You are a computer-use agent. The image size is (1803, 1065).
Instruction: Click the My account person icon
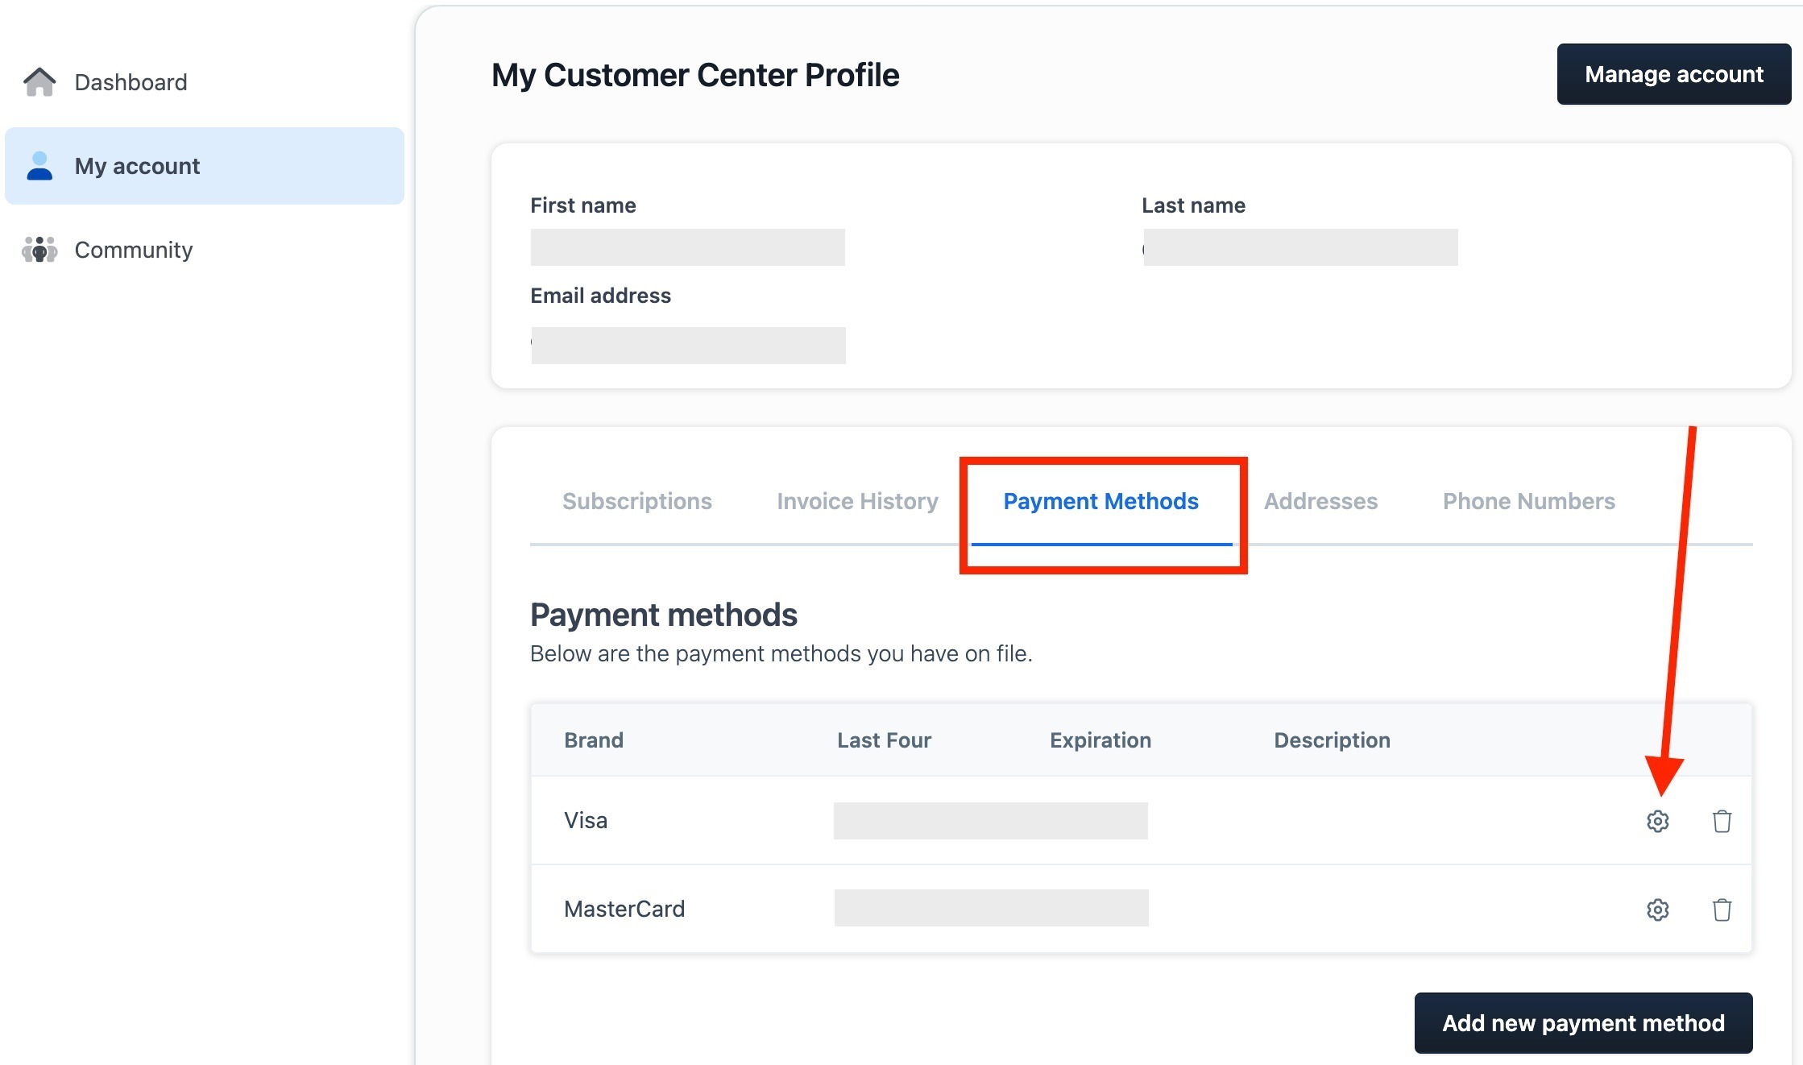coord(39,166)
